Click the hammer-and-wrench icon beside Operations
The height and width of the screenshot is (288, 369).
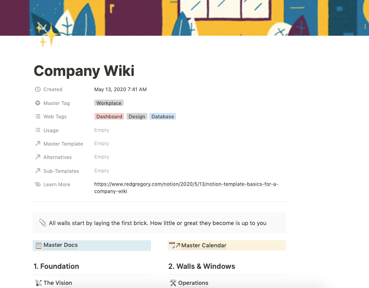(x=173, y=283)
